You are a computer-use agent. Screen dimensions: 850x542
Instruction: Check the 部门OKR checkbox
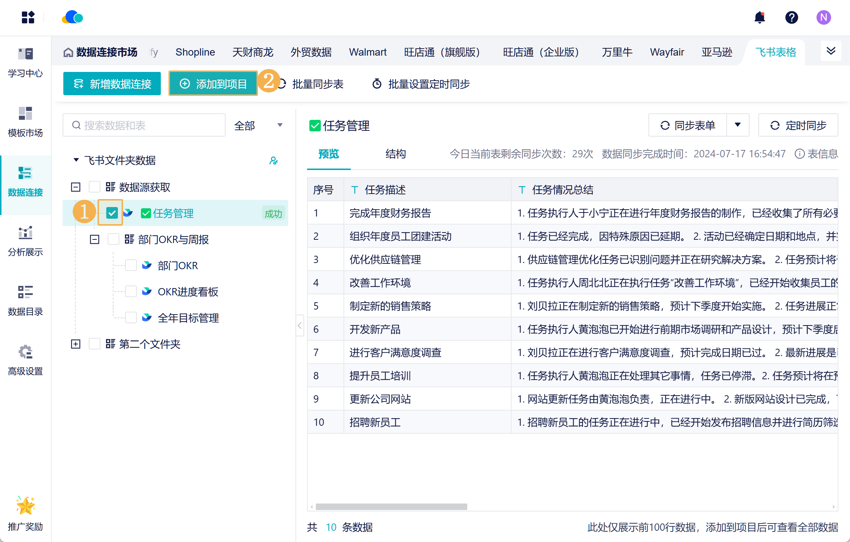[131, 265]
